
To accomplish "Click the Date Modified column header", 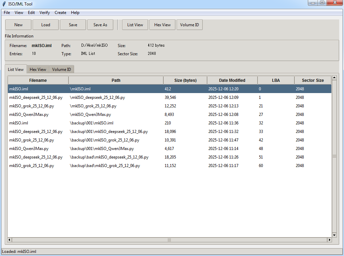I will 232,80.
